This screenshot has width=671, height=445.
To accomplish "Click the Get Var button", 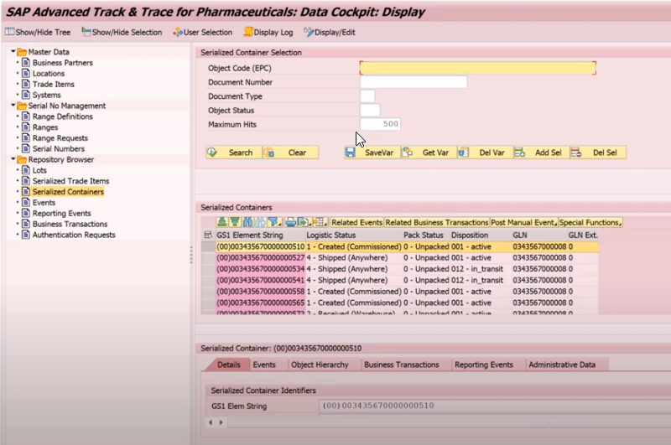I will (x=429, y=153).
